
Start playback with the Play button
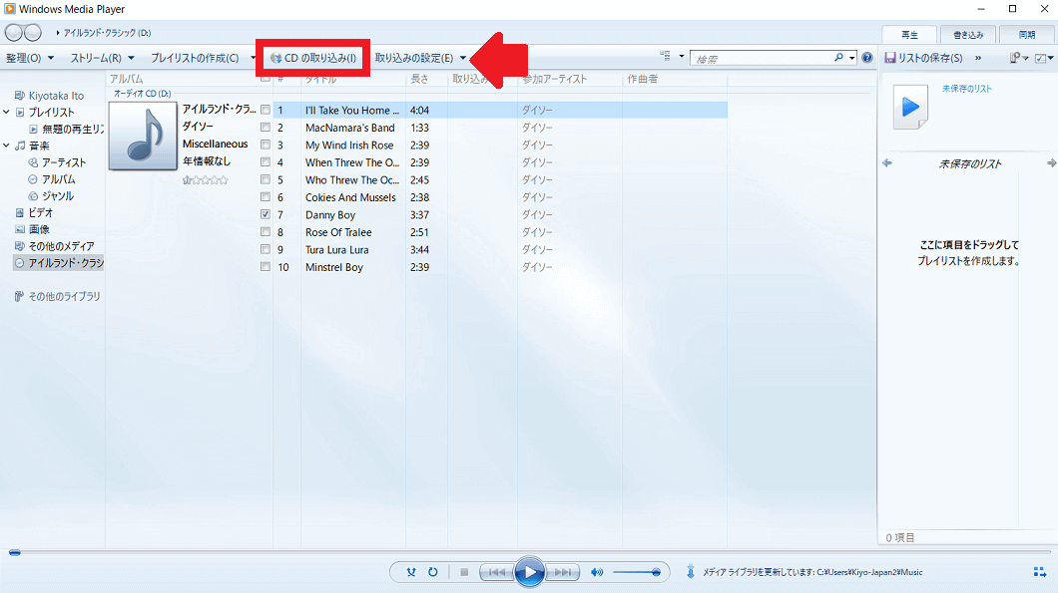coord(530,572)
